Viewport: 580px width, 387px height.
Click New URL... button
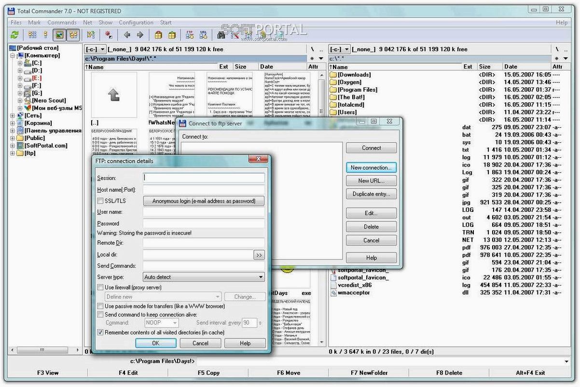pos(371,180)
